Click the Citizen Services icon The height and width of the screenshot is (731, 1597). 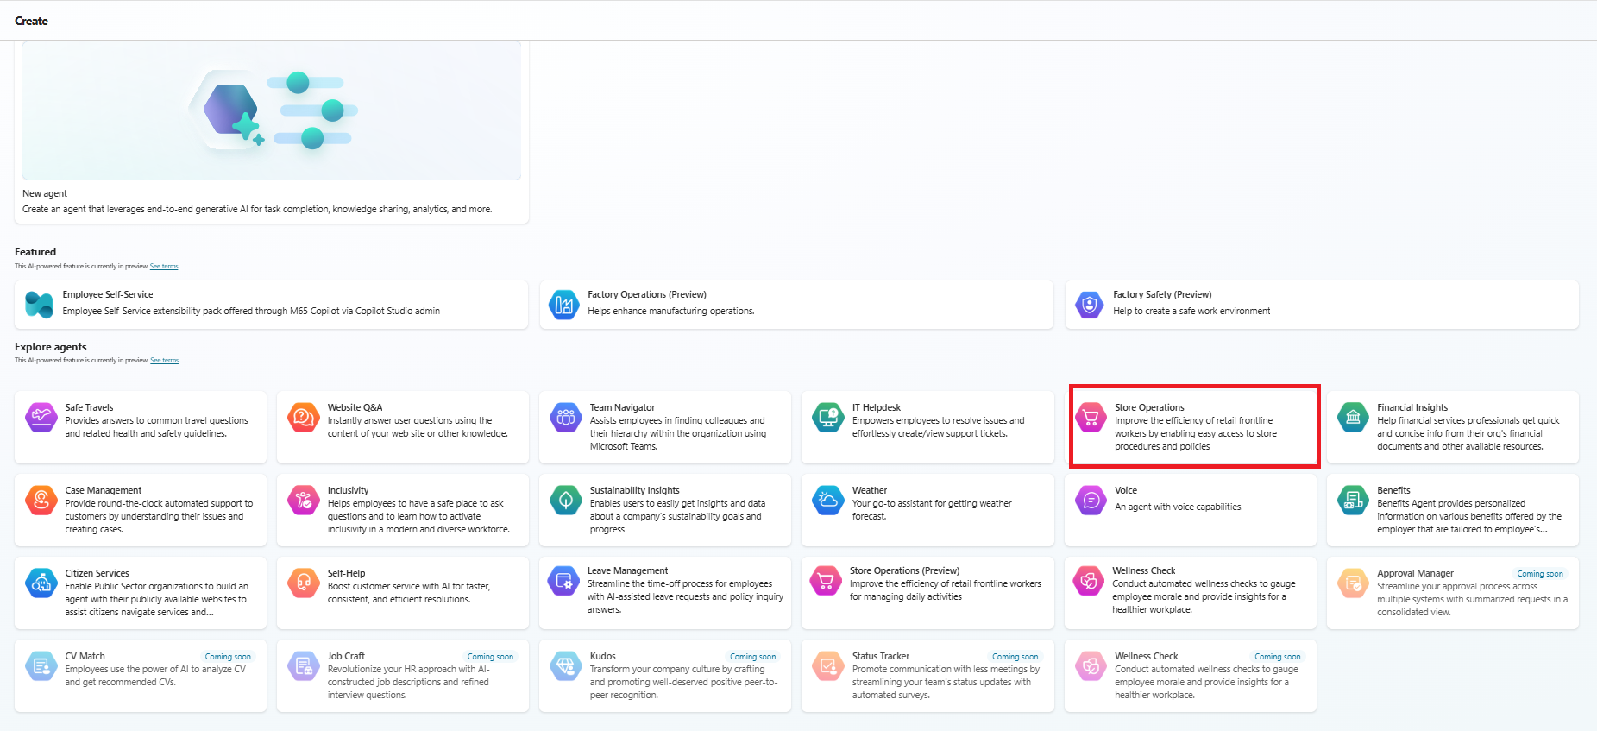(x=41, y=583)
